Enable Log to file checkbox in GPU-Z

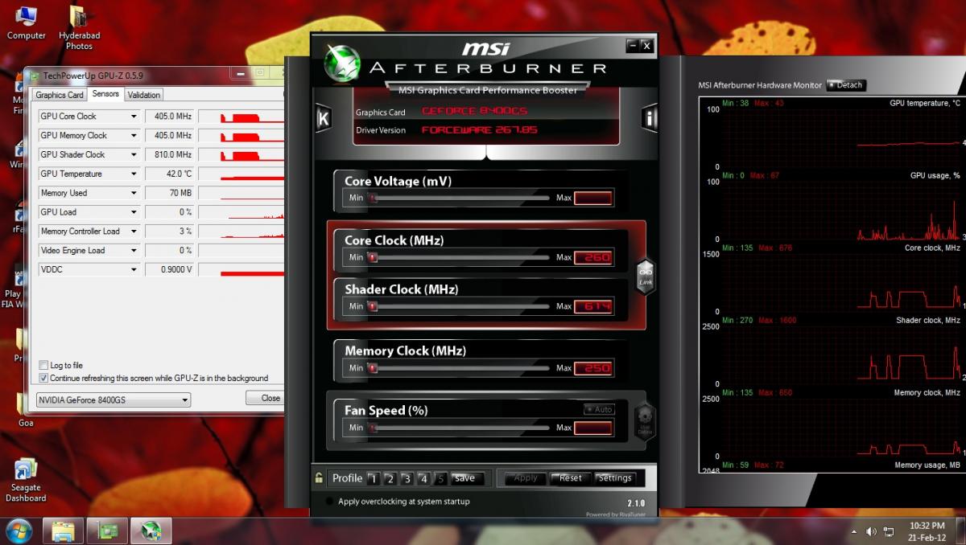pos(43,365)
